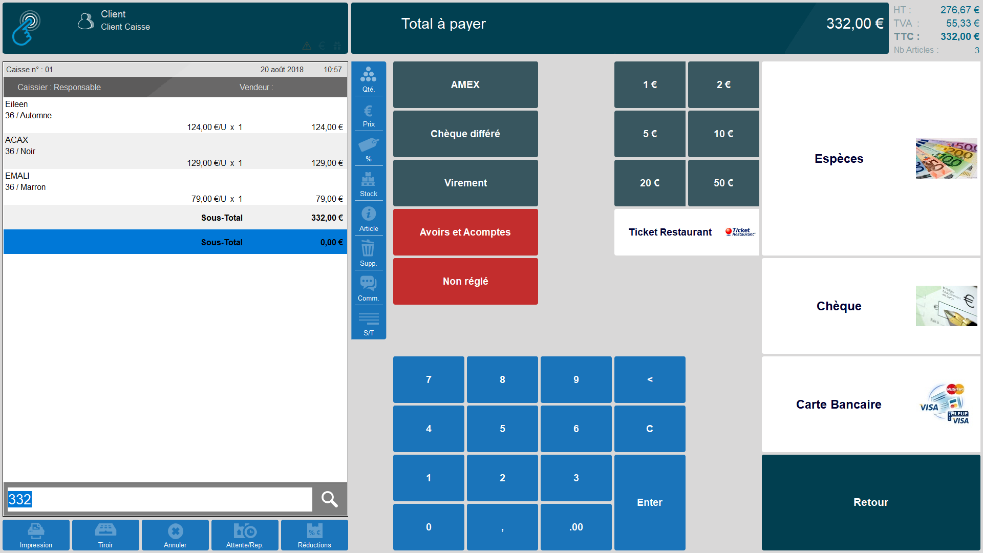Click the Vendeur label

pos(257,87)
